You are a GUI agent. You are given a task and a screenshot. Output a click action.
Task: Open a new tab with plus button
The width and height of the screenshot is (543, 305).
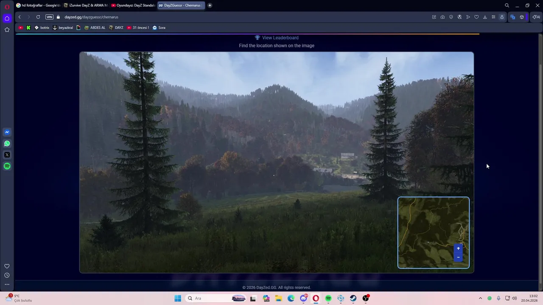click(x=210, y=6)
